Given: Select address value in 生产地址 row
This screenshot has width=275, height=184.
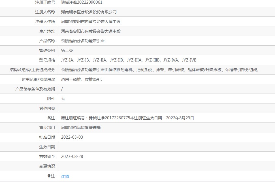Looking at the screenshot, I should coord(91,31).
